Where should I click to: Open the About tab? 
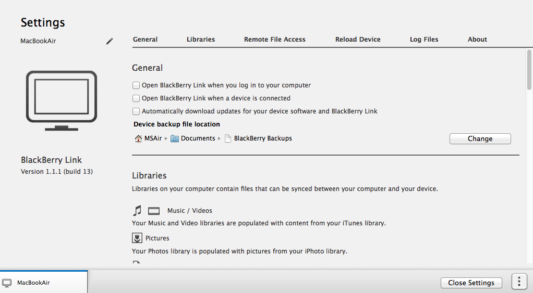[477, 40]
